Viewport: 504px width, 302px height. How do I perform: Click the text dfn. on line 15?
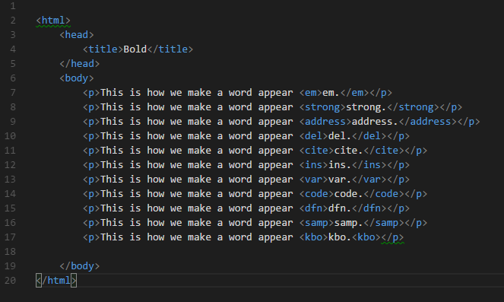pos(340,208)
